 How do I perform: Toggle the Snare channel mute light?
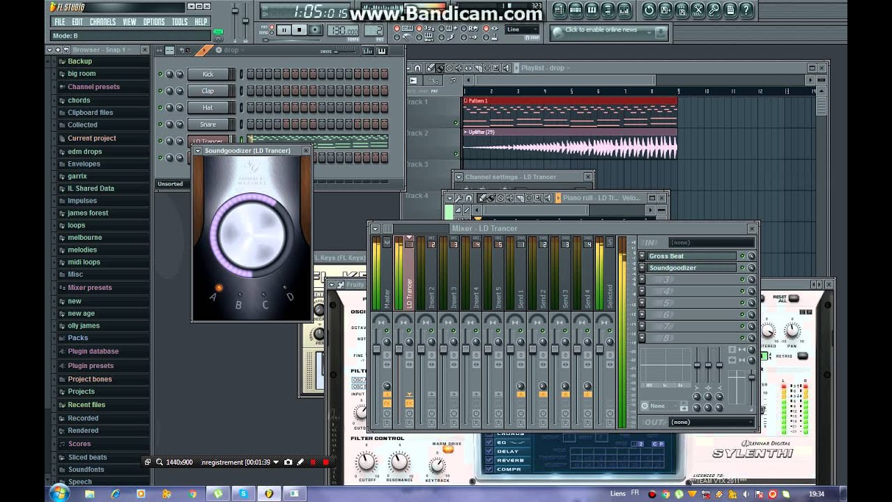point(160,124)
